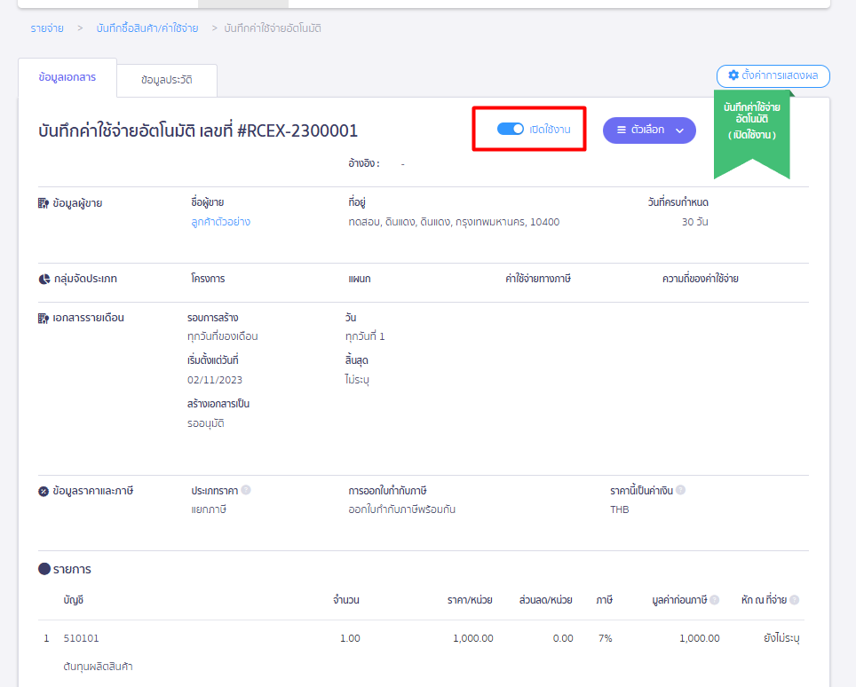The width and height of the screenshot is (856, 687).
Task: Click the ข้อมูลผู้ขาย building icon
Action: click(x=44, y=203)
